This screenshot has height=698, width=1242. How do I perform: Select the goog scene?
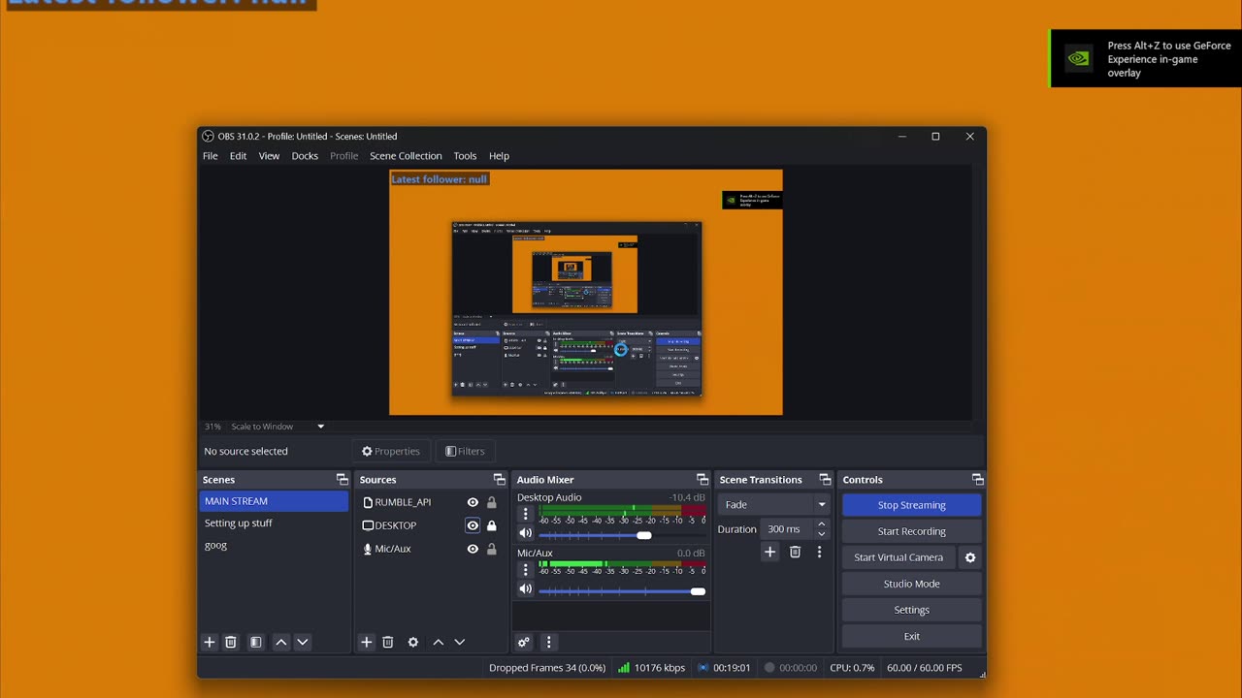[x=274, y=546]
